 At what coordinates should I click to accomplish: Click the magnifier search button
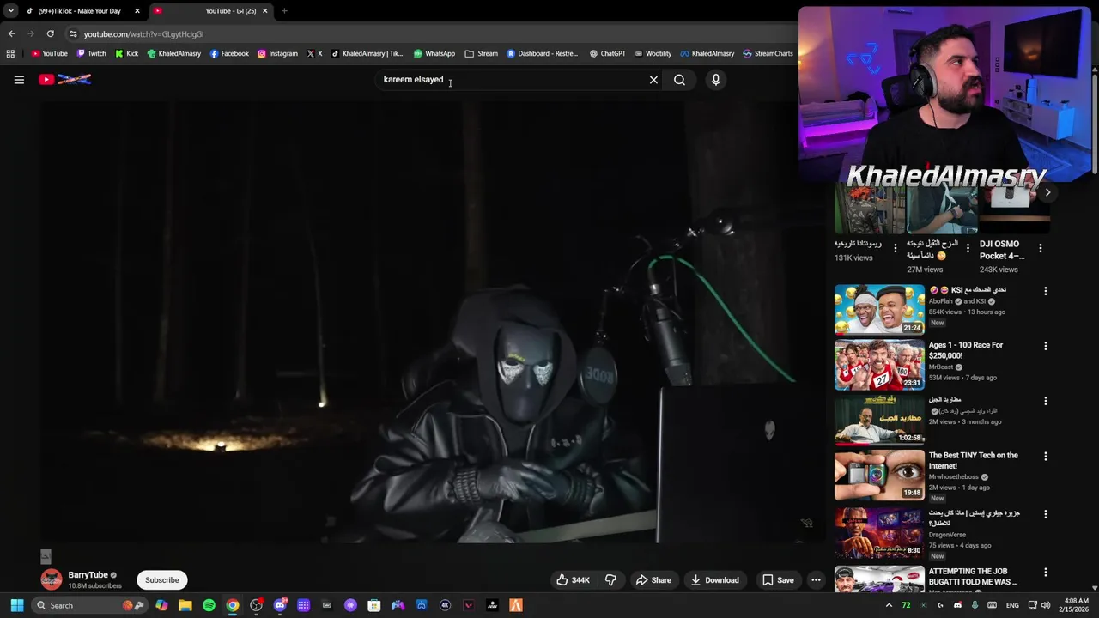coord(679,80)
